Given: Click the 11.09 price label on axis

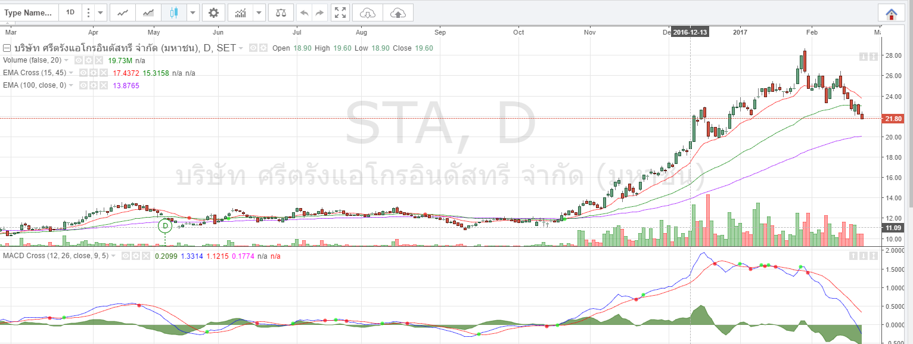Looking at the screenshot, I should 893,228.
